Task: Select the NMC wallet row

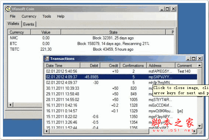Action: [x=91, y=38]
